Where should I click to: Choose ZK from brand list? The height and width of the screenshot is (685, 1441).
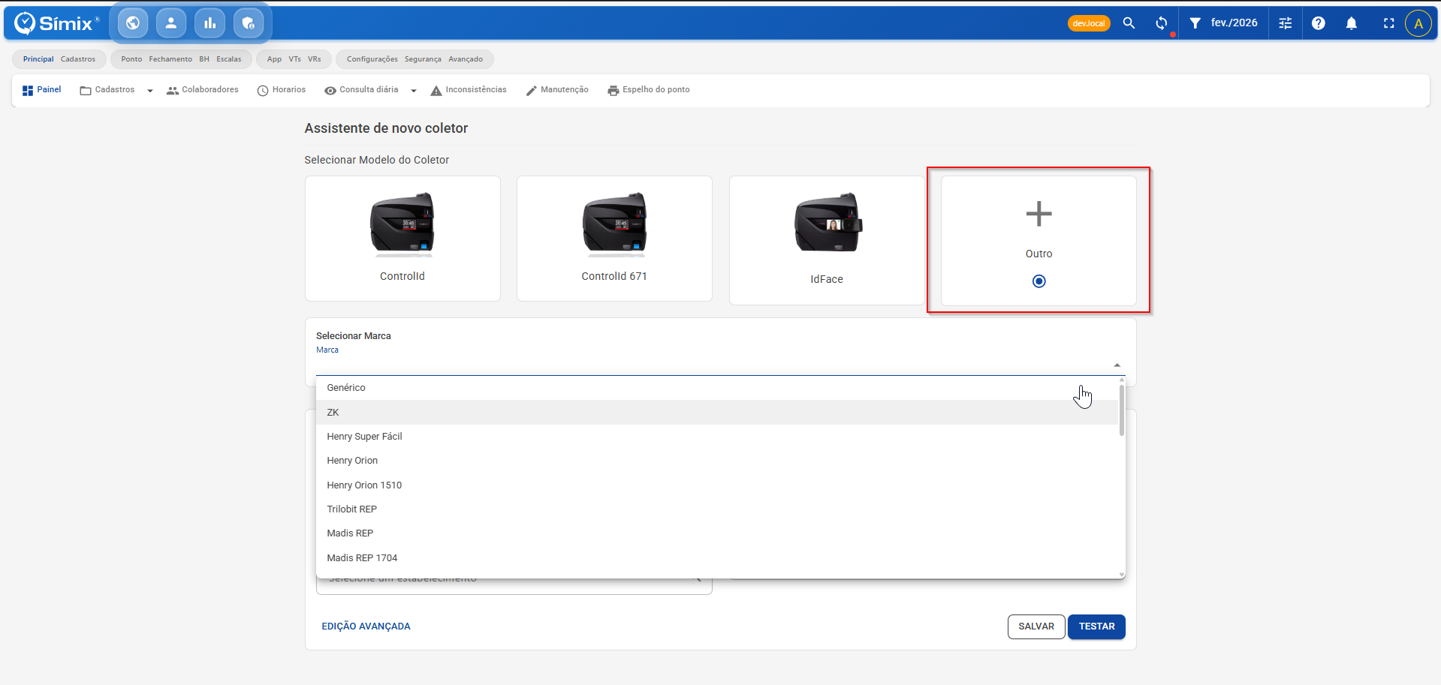(x=718, y=413)
